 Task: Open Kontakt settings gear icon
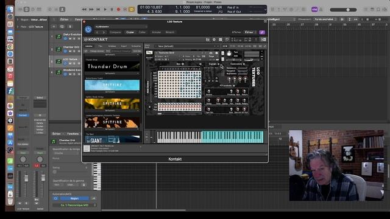click(x=214, y=40)
